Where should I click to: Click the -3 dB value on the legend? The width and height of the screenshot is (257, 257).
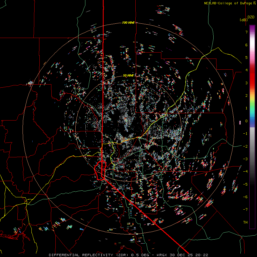pyautogui.click(x=245, y=159)
